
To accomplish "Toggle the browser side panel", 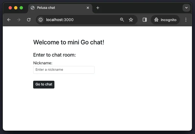I will click(145, 20).
